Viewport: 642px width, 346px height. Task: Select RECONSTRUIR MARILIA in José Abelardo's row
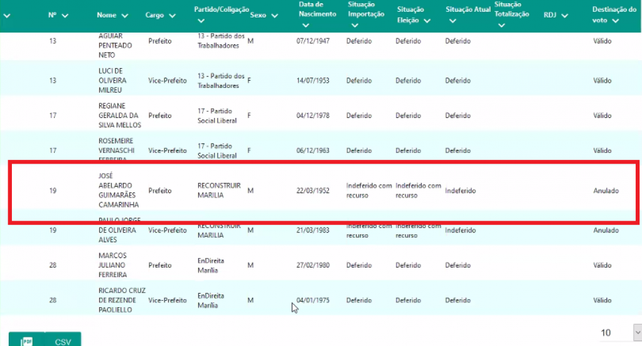click(x=219, y=190)
